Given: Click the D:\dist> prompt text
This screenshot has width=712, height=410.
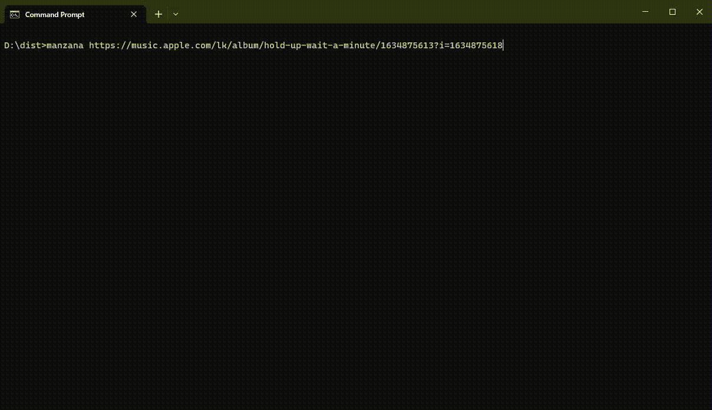Looking at the screenshot, I should point(25,45).
